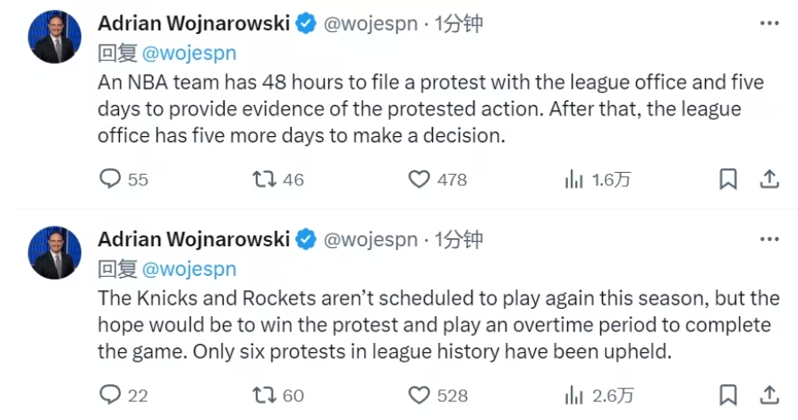This screenshot has width=798, height=420.
Task: Retweet the 48 hours protest tweet
Action: click(265, 179)
